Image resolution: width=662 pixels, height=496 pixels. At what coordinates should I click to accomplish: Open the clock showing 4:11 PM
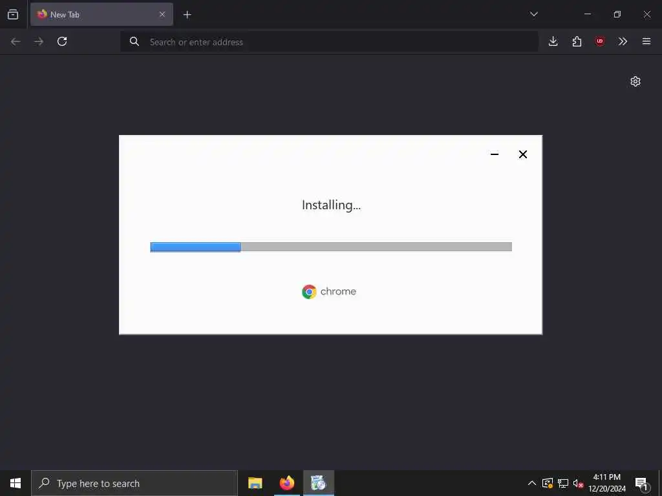click(x=607, y=483)
